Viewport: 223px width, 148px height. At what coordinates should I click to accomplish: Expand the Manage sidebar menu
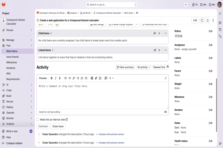click(x=17, y=40)
